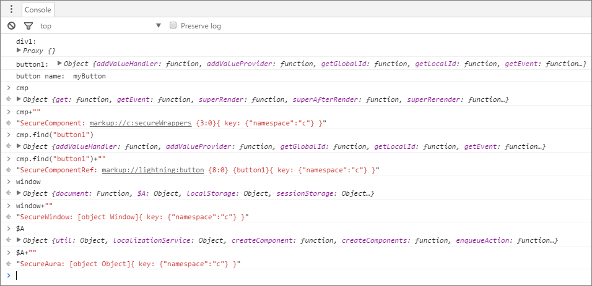Expand the Object returned by $A
This screenshot has width=592, height=286.
pyautogui.click(x=19, y=240)
